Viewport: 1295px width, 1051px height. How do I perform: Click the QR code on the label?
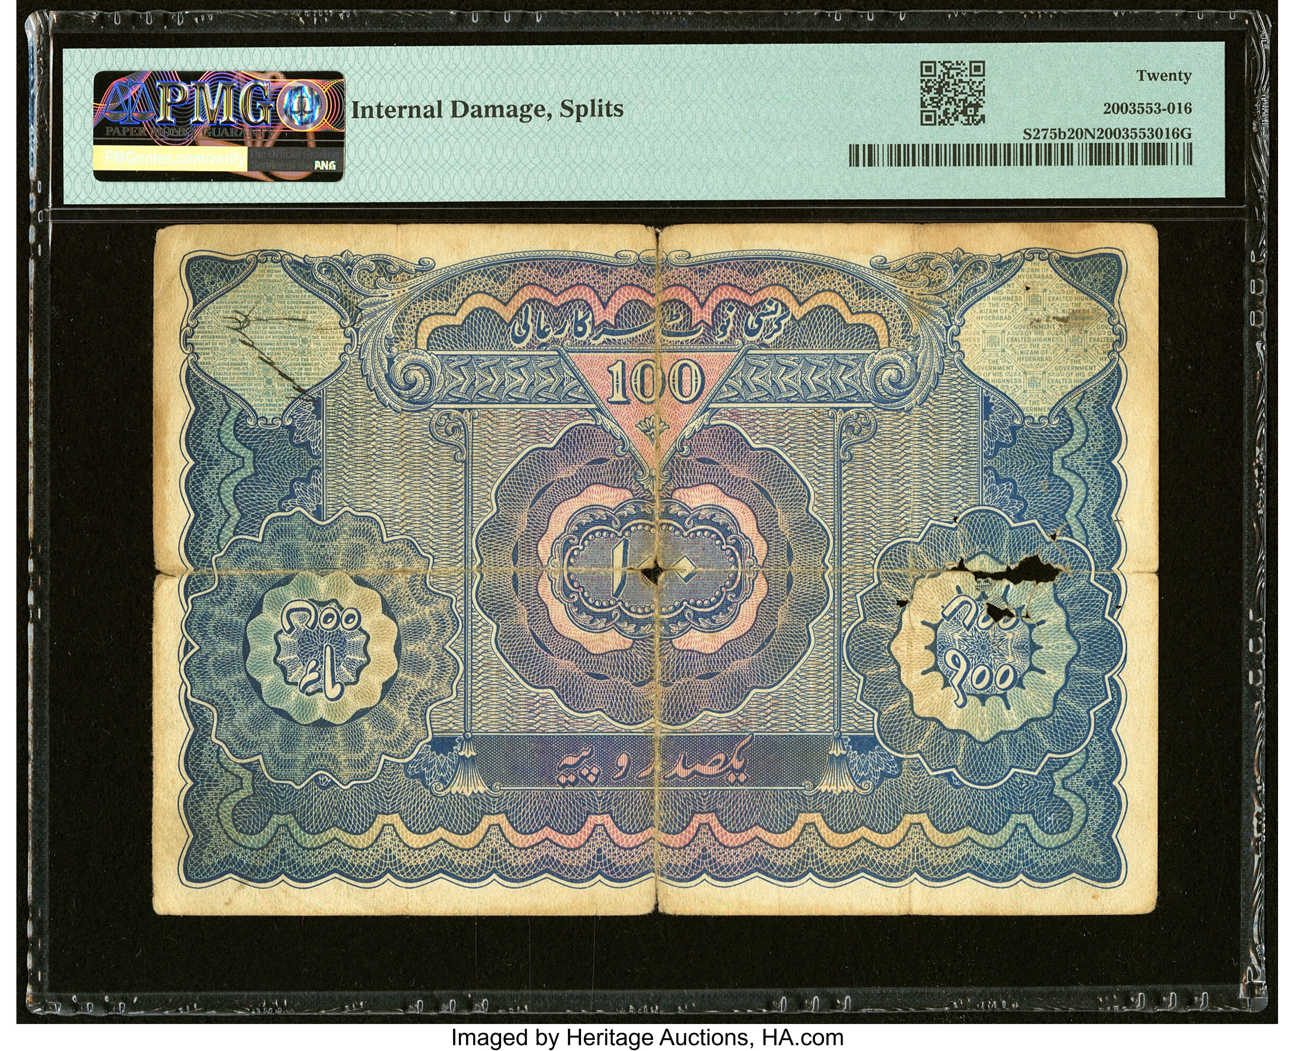click(953, 93)
